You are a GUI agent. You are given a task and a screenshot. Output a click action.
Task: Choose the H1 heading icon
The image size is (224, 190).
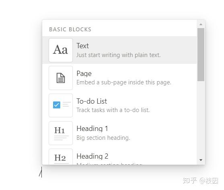(61, 133)
